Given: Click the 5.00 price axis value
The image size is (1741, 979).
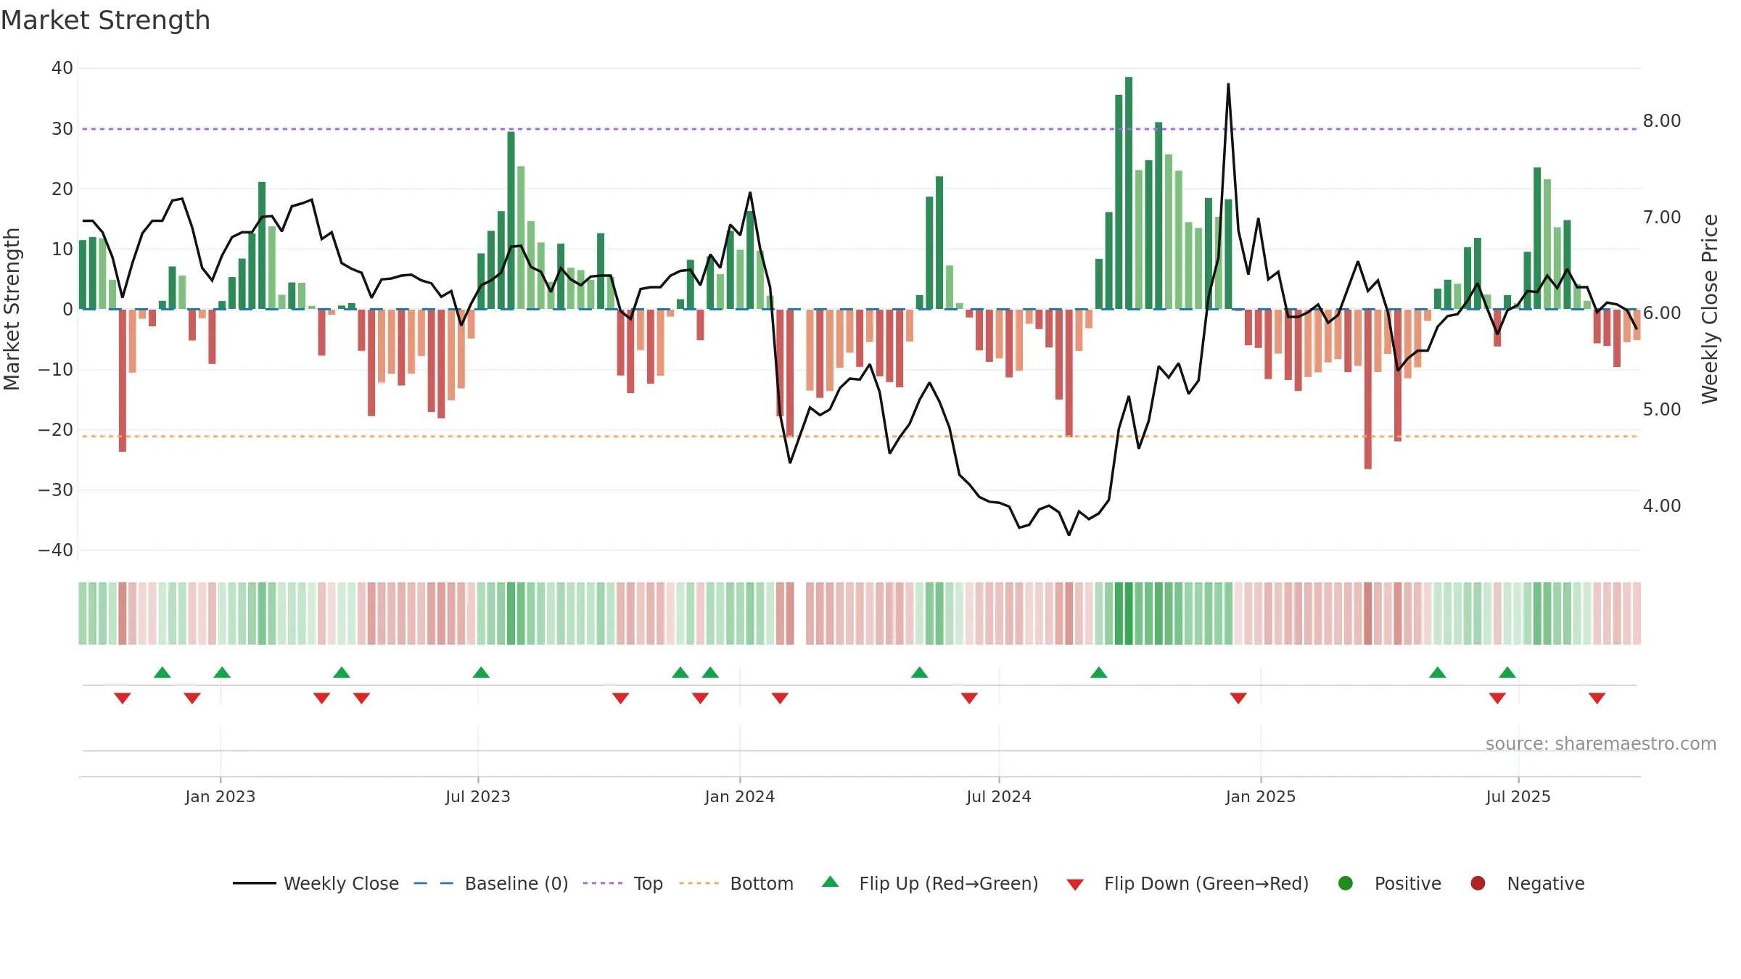Looking at the screenshot, I should [x=1662, y=409].
